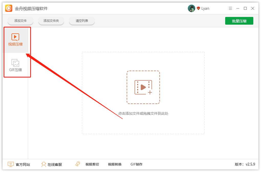Close the application window

[253, 8]
